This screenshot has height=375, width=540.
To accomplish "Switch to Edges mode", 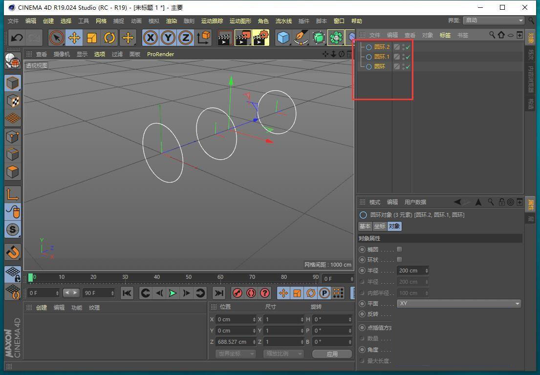I will tap(13, 154).
